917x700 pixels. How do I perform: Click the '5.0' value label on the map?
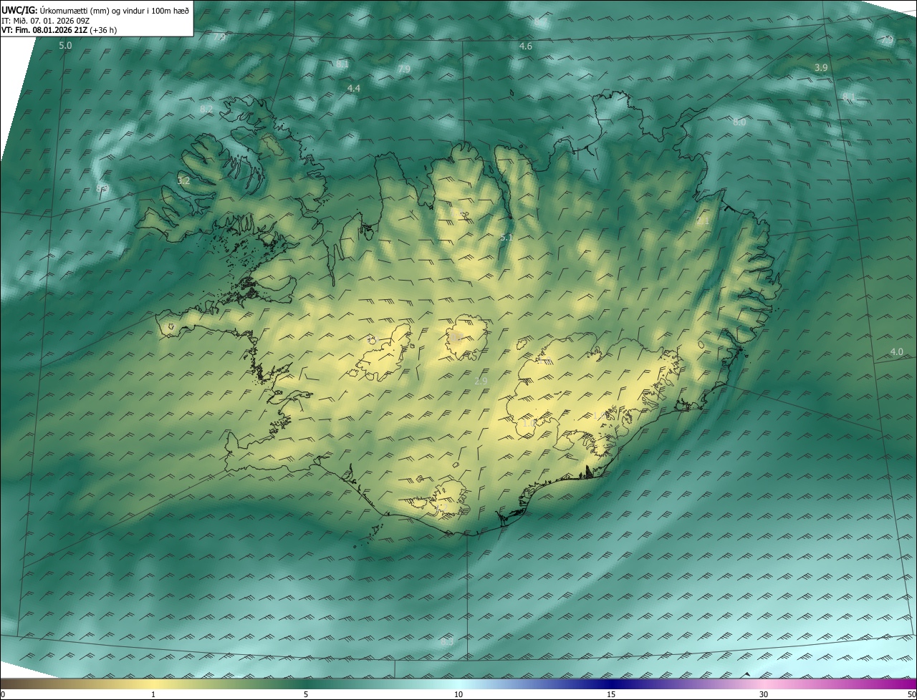(x=65, y=46)
